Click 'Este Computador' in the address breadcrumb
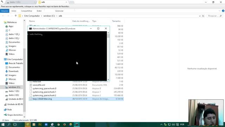 click(32, 16)
